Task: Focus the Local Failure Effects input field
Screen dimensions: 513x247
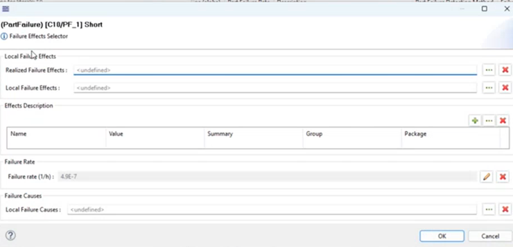Action: click(275, 88)
